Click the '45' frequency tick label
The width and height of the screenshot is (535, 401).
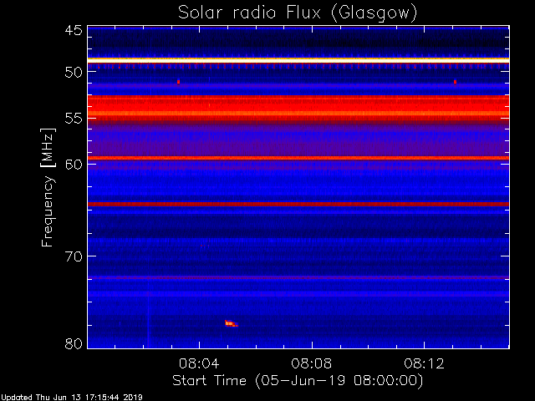click(x=74, y=30)
